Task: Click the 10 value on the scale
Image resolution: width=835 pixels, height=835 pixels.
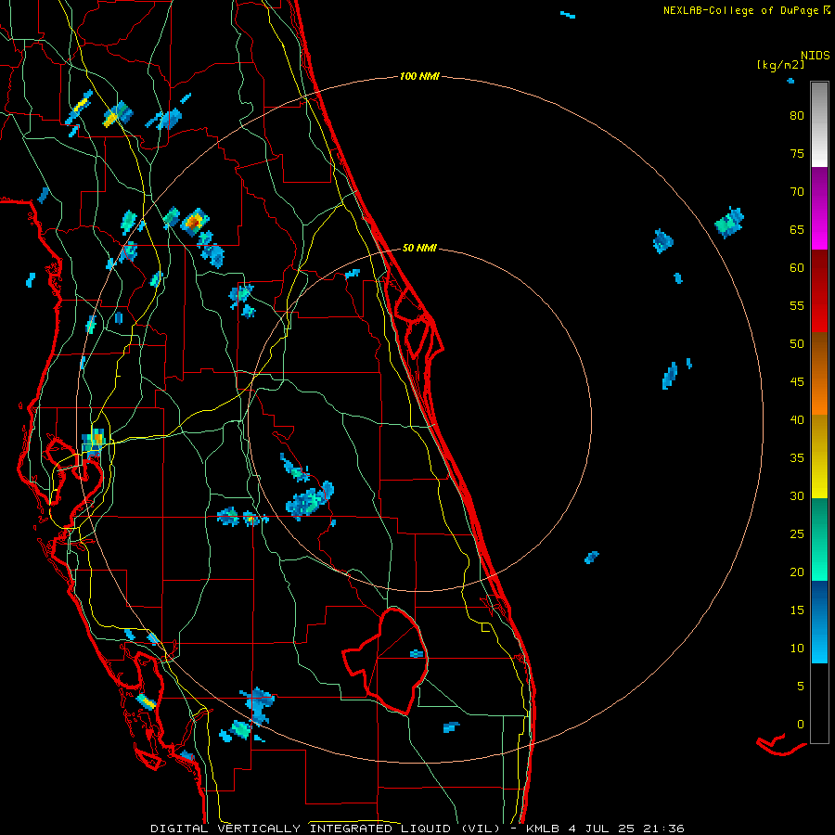Action: (x=797, y=649)
